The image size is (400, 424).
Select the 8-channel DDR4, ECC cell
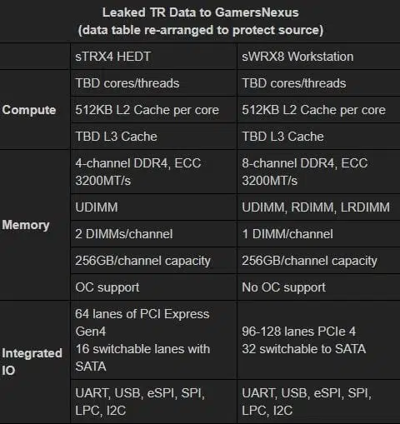pos(318,172)
